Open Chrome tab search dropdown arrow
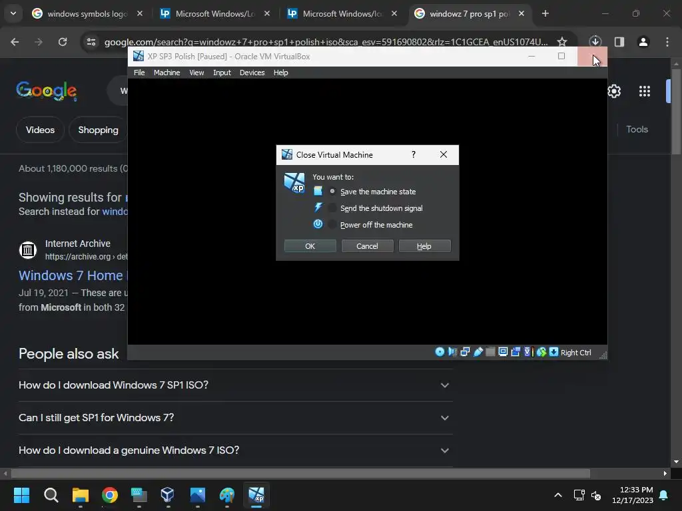The width and height of the screenshot is (682, 511). click(x=13, y=13)
